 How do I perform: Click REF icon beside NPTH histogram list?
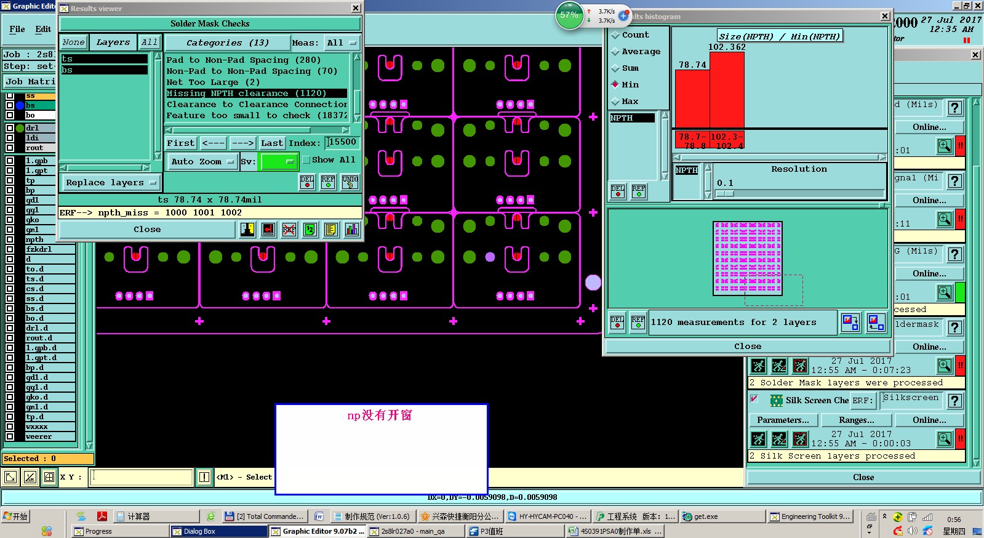639,191
